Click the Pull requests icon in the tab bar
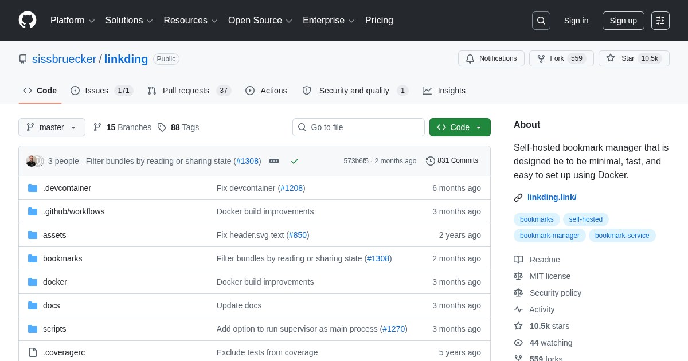 coord(152,91)
